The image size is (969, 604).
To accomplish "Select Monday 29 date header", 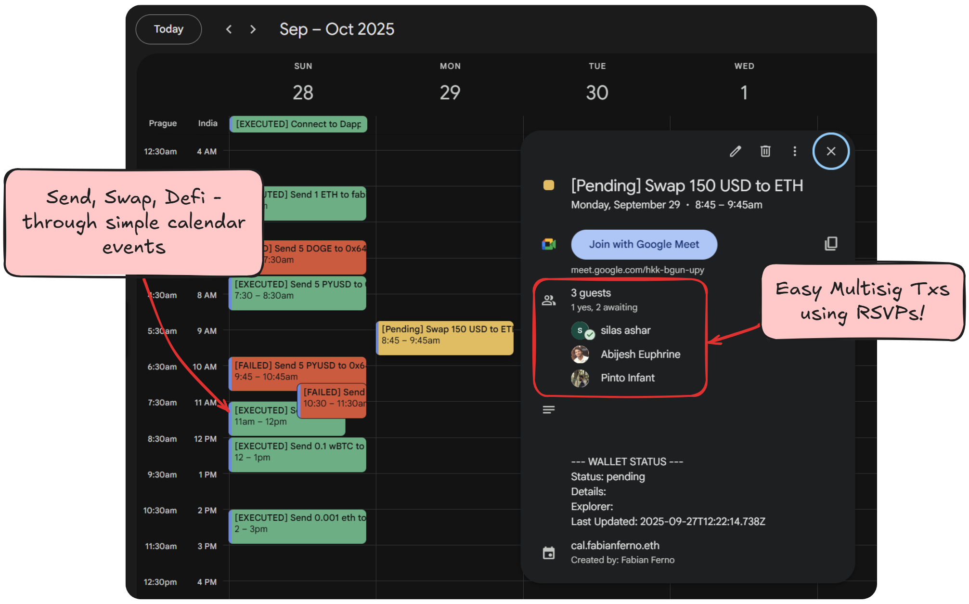I will point(450,92).
